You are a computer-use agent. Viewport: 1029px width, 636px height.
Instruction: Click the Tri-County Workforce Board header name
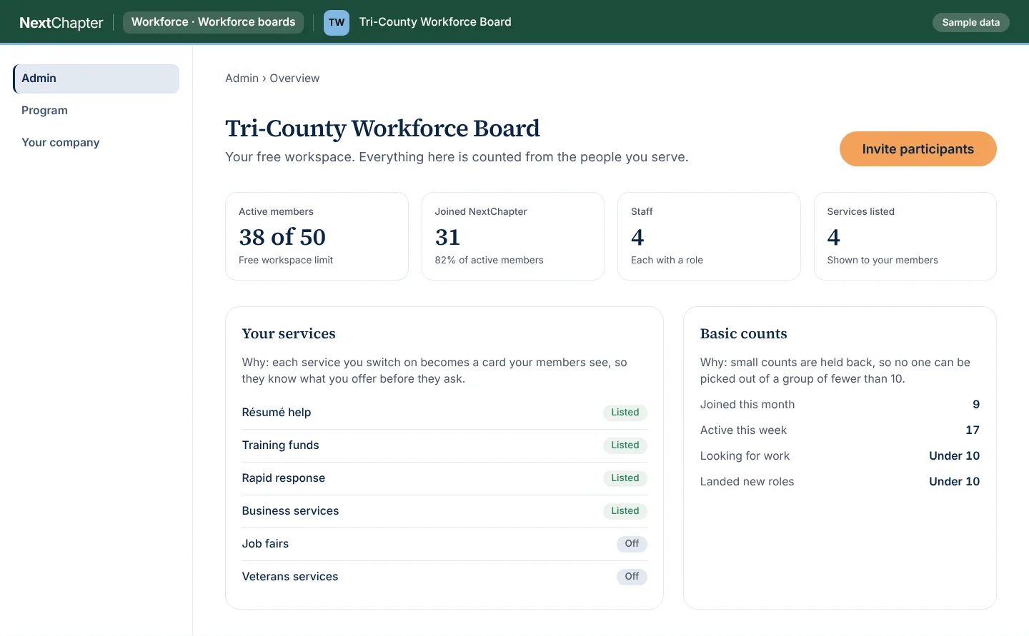point(435,22)
